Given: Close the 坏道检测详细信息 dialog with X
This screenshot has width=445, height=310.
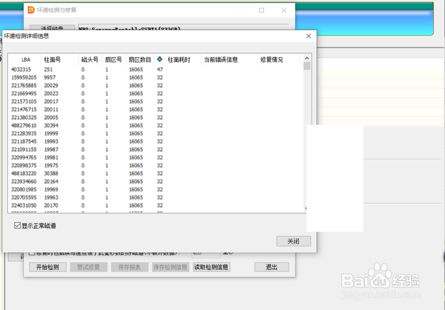Looking at the screenshot, I should [x=308, y=36].
